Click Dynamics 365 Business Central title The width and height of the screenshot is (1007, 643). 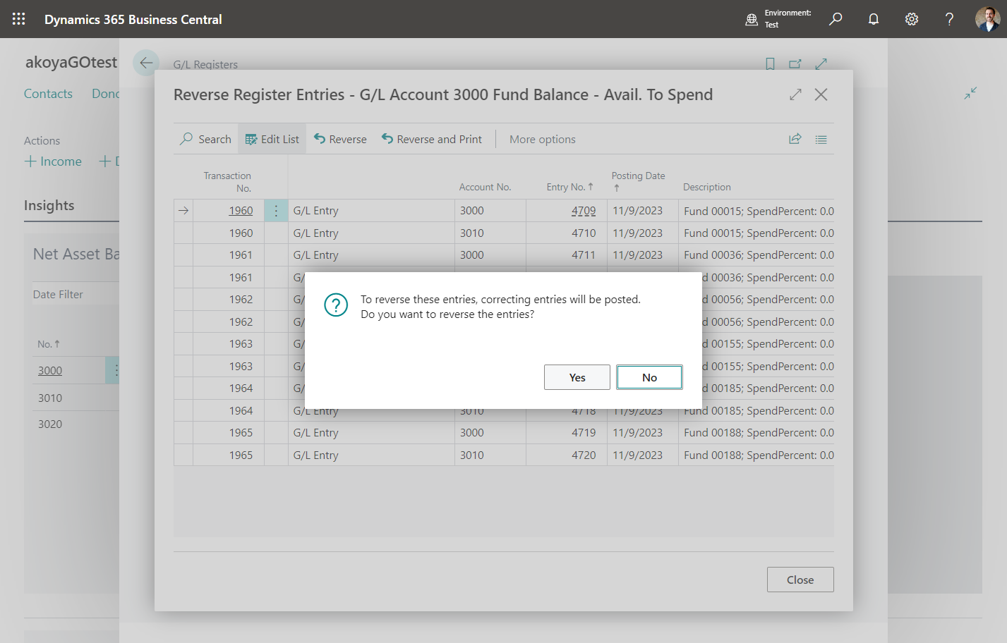[133, 20]
